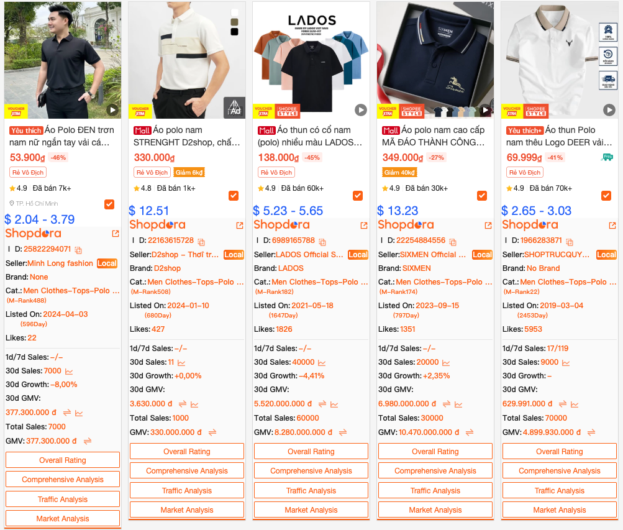Screen dimensions: 623x530
Task: Open the Shopdora external link for the D2shop polo
Action: pos(240,226)
